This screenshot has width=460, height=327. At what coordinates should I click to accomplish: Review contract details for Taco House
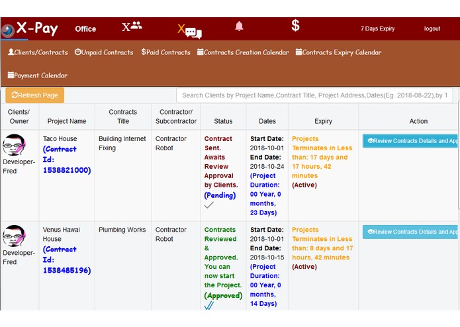click(x=410, y=141)
